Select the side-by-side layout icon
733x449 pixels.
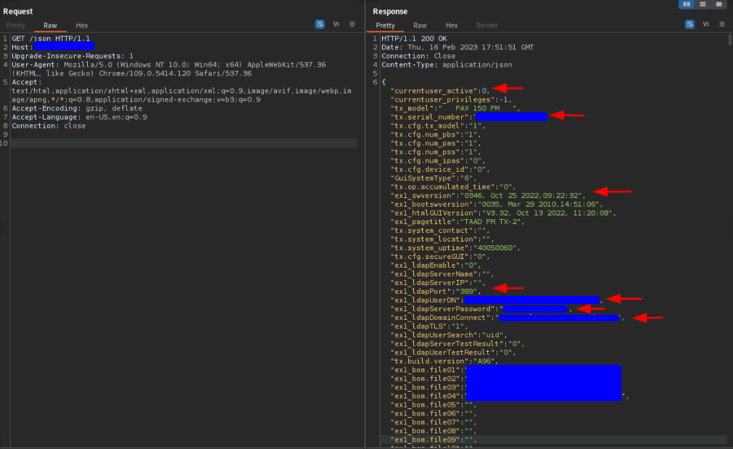686,4
